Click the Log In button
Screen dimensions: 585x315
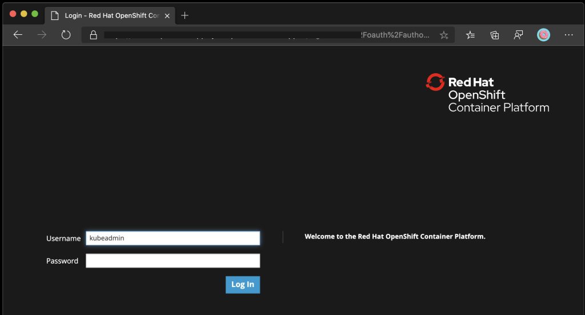coord(243,284)
